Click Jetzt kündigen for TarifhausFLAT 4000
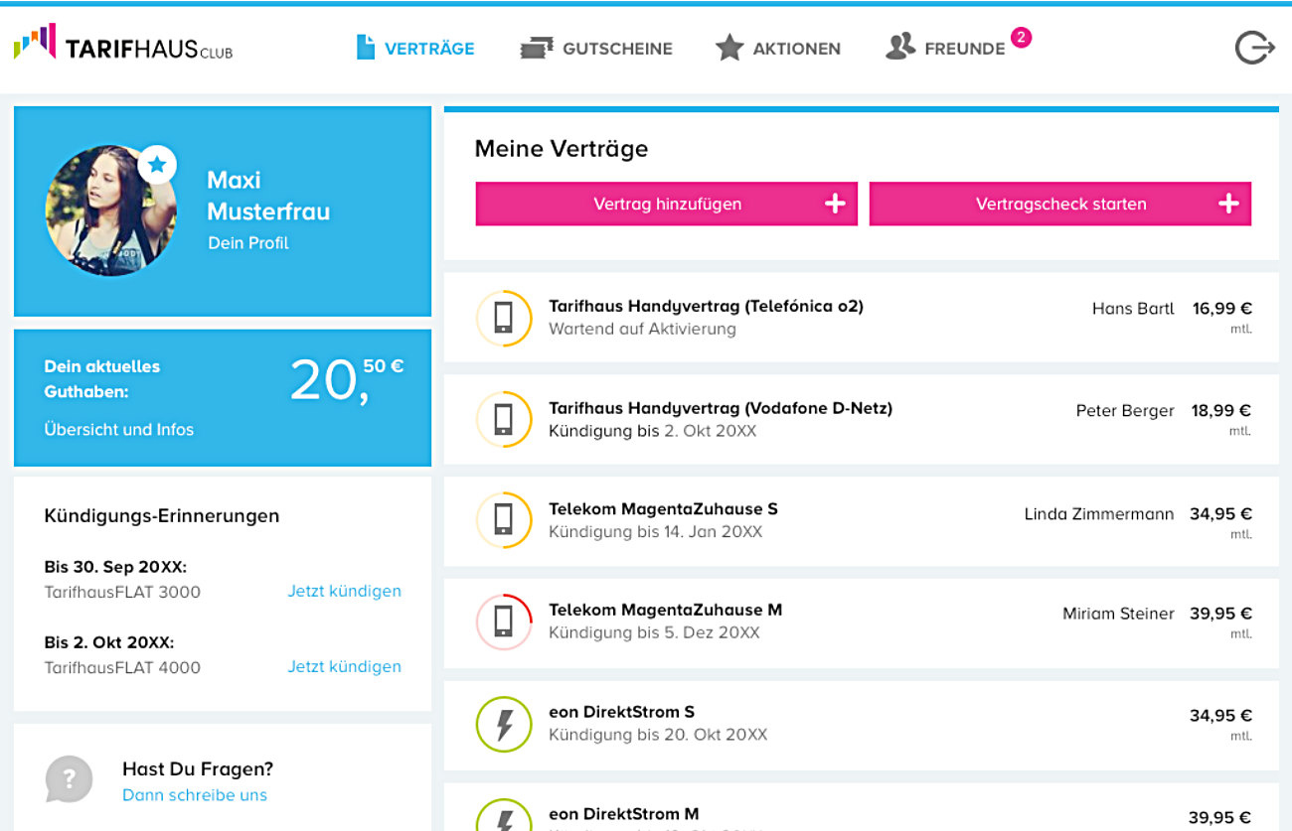The image size is (1292, 831). (x=344, y=666)
